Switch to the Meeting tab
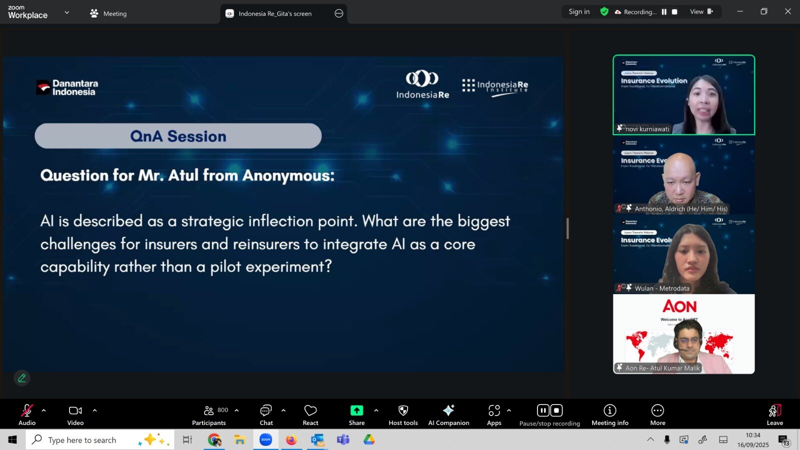 108,13
